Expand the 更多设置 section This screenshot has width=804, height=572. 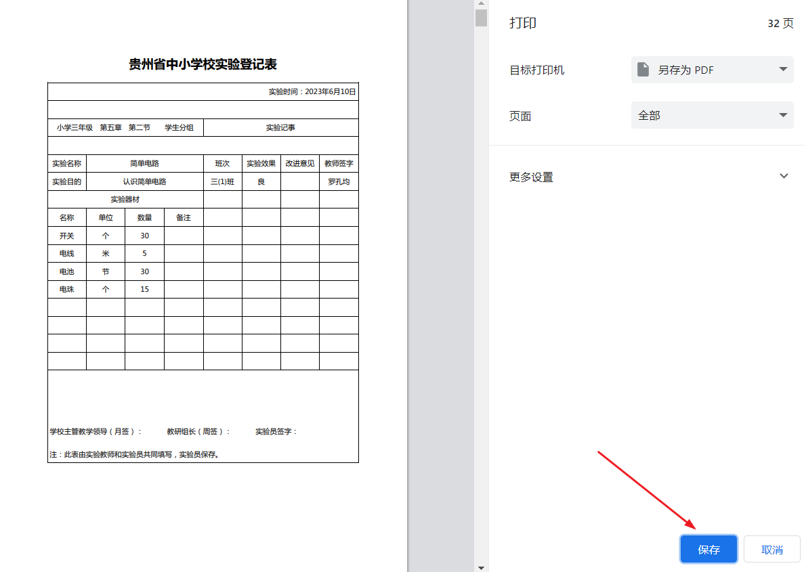[x=532, y=177]
